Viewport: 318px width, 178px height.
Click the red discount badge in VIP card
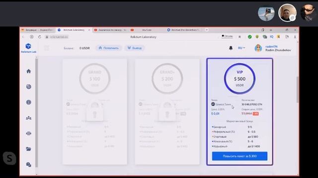point(255,114)
